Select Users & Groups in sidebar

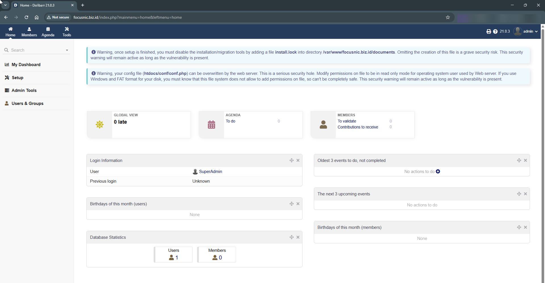(x=27, y=104)
